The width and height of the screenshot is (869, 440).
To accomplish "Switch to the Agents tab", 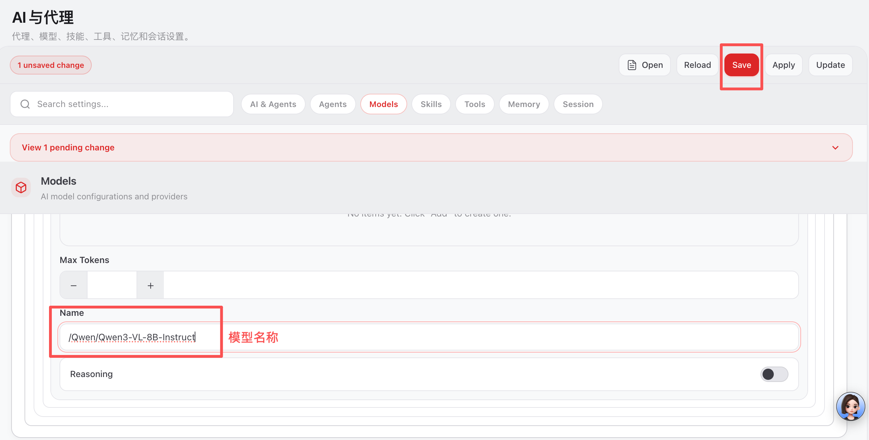I will (x=333, y=104).
